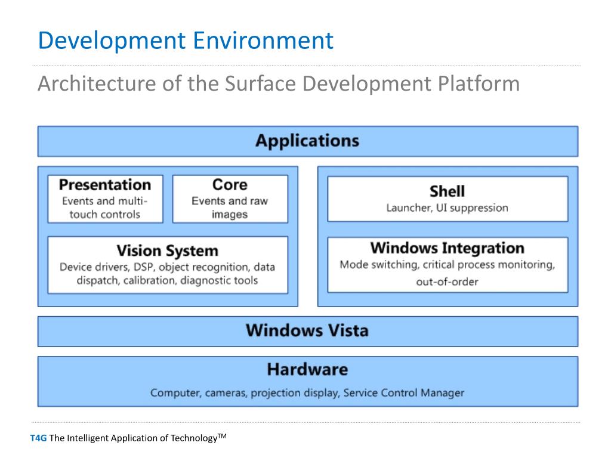The width and height of the screenshot is (611, 458).
Task: Click the "Events and raw images" text
Action: 230,208
